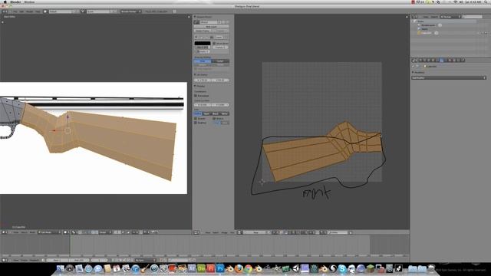Click the Delete Frame button
Image resolution: width=491 pixels, height=276 pixels.
click(203, 31)
